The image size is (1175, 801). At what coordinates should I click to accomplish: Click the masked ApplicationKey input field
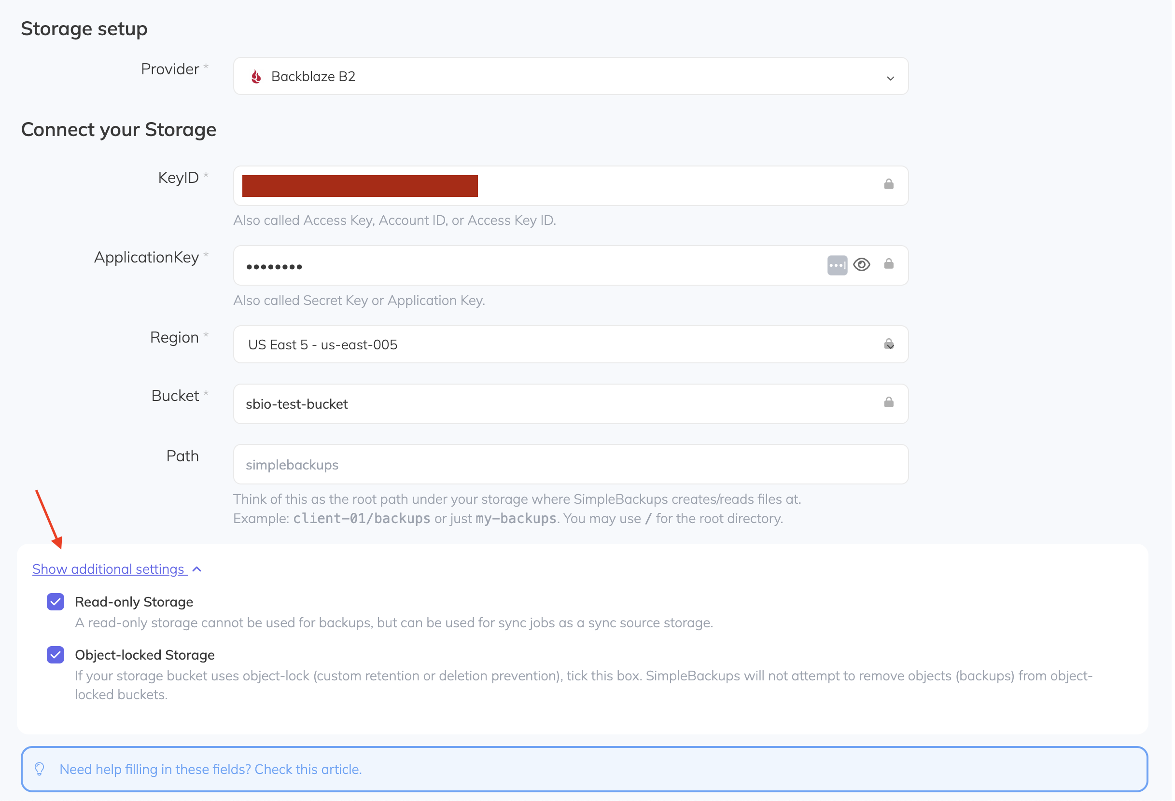tap(505, 264)
